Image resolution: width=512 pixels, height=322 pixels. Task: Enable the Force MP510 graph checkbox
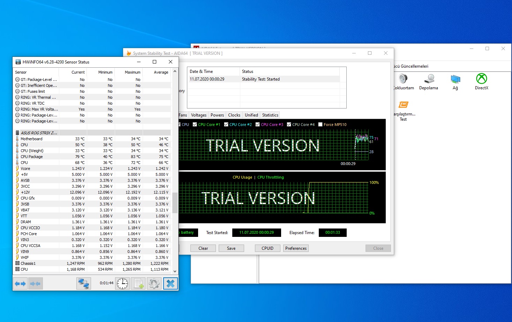(320, 124)
